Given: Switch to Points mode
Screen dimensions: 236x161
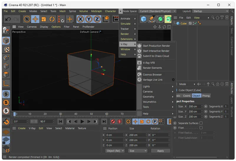Looking at the screenshot, I should click(6, 58).
